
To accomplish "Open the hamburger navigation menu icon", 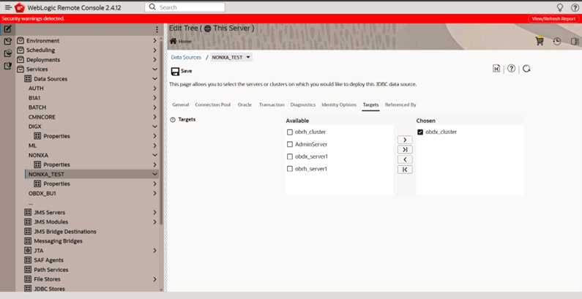I will pos(8,7).
